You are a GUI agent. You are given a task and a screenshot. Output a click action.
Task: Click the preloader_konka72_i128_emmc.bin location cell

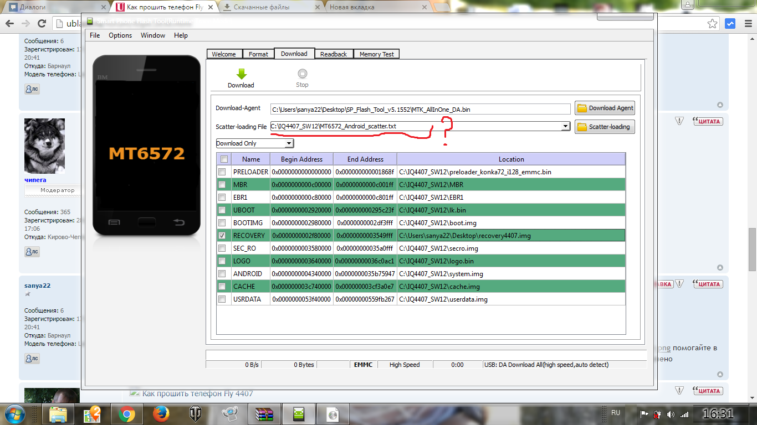pos(511,172)
